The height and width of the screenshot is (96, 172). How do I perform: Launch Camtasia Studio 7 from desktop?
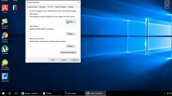(5, 23)
